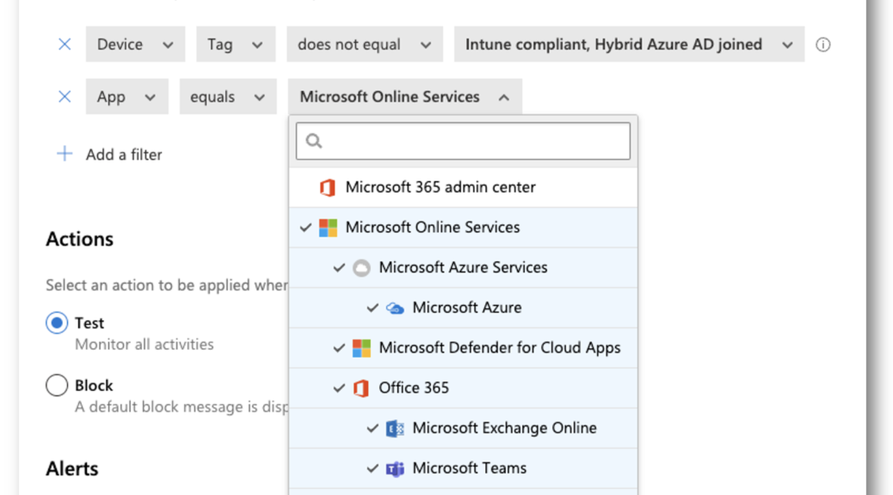Click the app search input field
The width and height of the screenshot is (893, 495).
click(463, 141)
